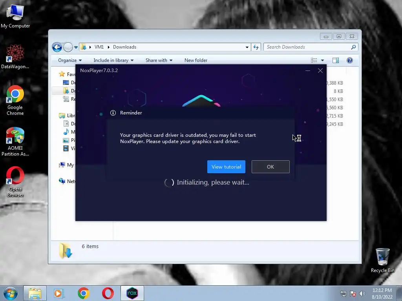Click the search magnifier icon
The height and width of the screenshot is (301, 402).
click(x=353, y=47)
